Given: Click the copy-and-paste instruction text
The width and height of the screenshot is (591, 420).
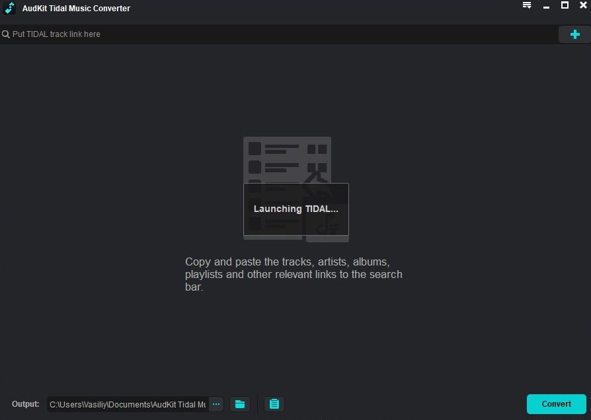Looking at the screenshot, I should pyautogui.click(x=294, y=274).
